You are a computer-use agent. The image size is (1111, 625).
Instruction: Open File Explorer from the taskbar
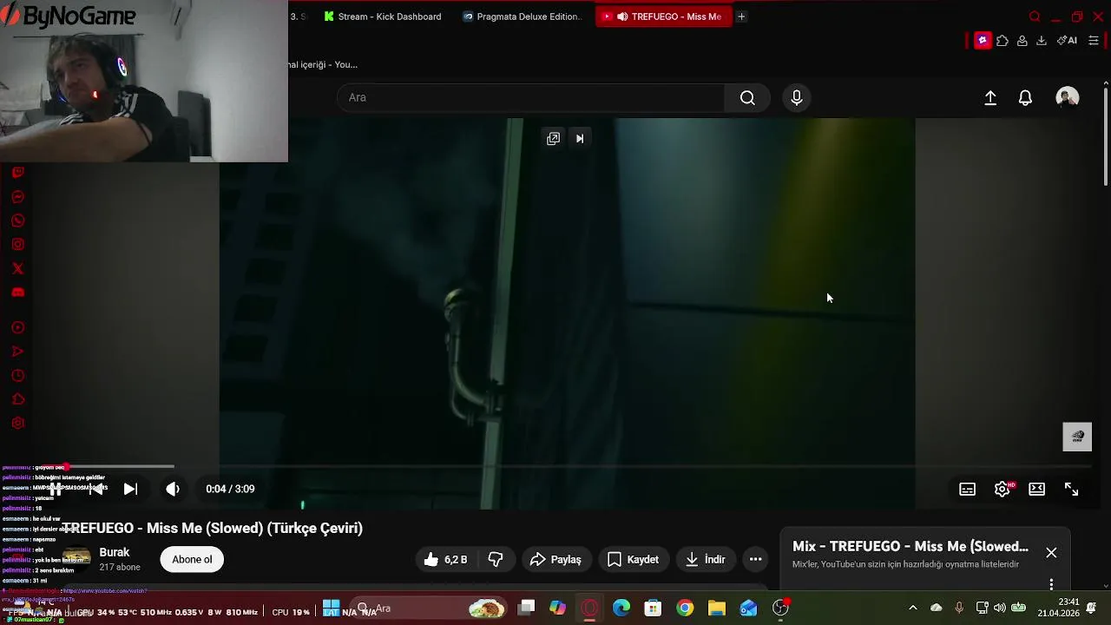[x=717, y=609]
